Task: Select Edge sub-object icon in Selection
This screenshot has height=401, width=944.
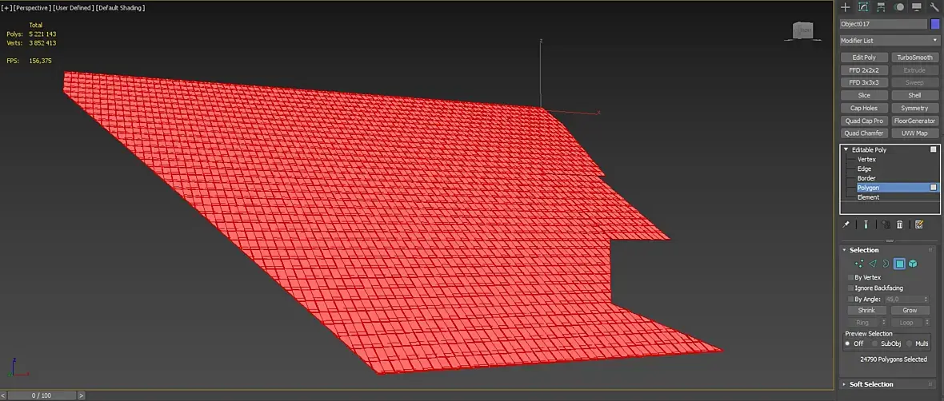Action: point(873,264)
